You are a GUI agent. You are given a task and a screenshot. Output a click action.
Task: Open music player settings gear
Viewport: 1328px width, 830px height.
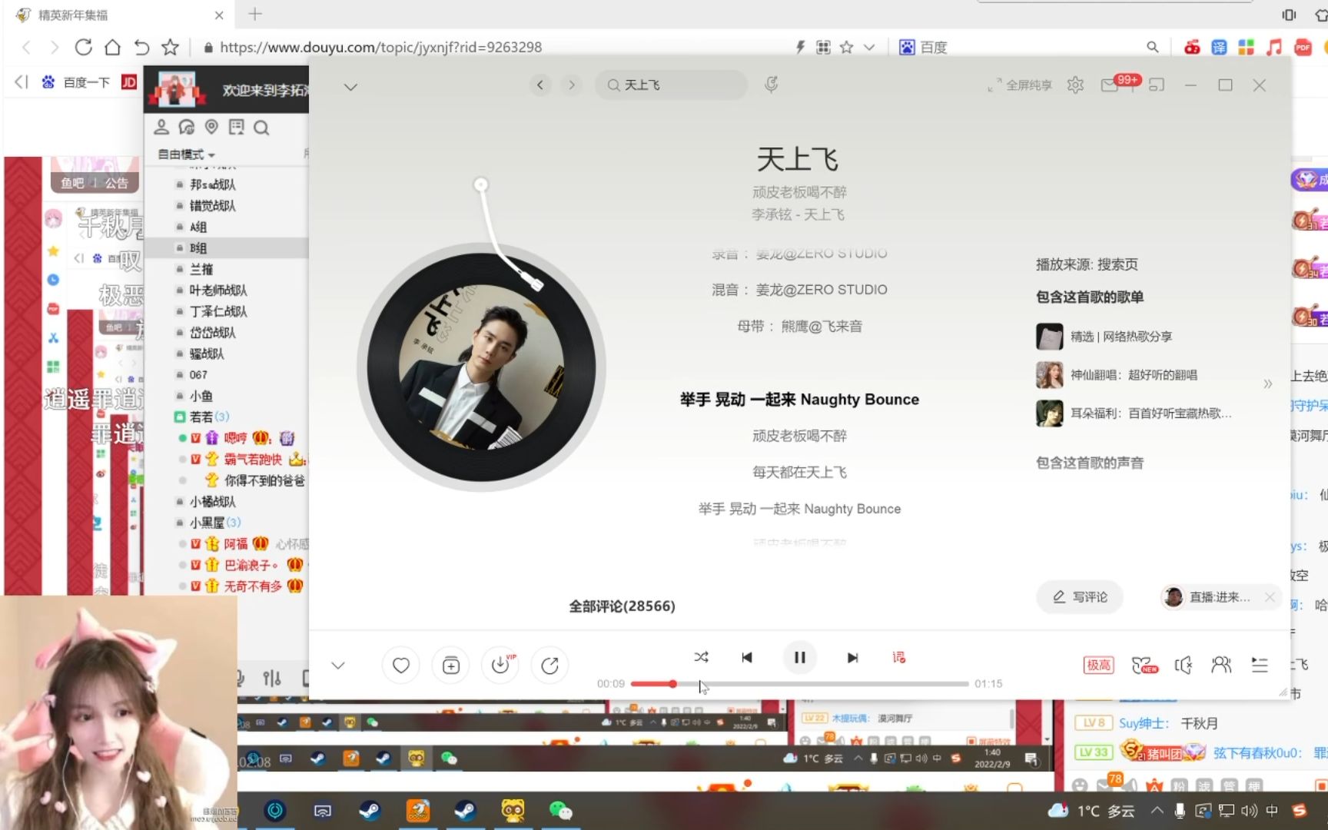[x=1075, y=85]
